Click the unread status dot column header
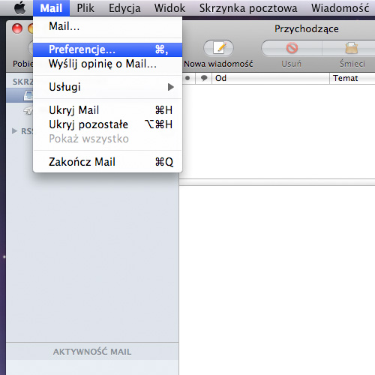Image resolution: width=375 pixels, height=375 pixels. click(x=187, y=78)
